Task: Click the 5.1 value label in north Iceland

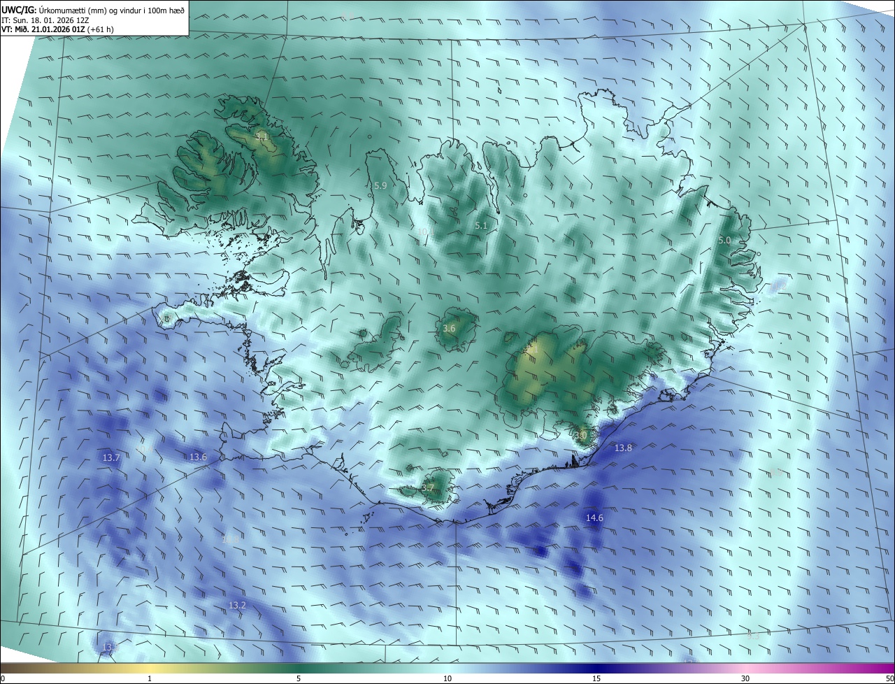Action: 481,226
